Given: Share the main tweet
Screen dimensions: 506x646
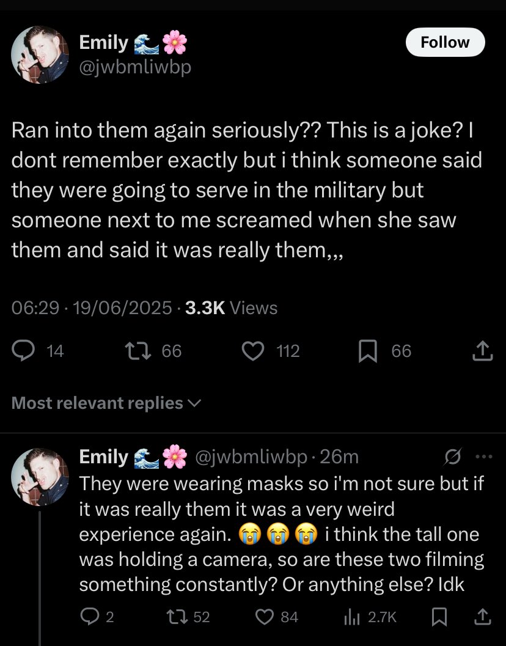Looking at the screenshot, I should [x=483, y=350].
